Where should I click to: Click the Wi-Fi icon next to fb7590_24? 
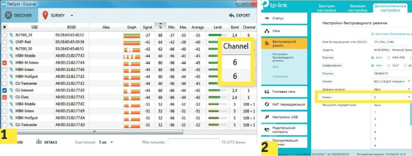coord(11,35)
